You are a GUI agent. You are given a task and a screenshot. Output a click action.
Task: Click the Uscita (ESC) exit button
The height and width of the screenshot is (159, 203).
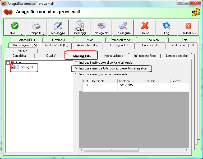coord(188,27)
